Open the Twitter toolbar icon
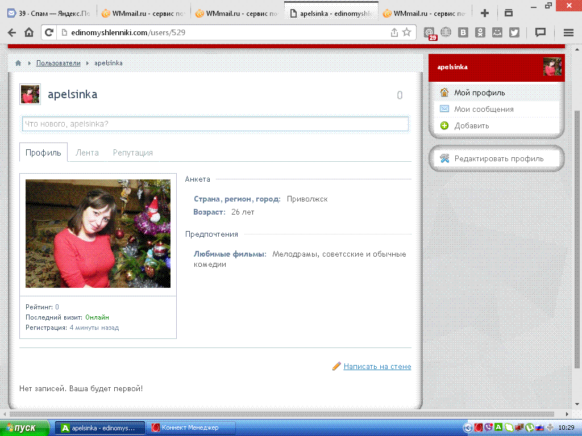This screenshot has width=582, height=436. click(514, 32)
